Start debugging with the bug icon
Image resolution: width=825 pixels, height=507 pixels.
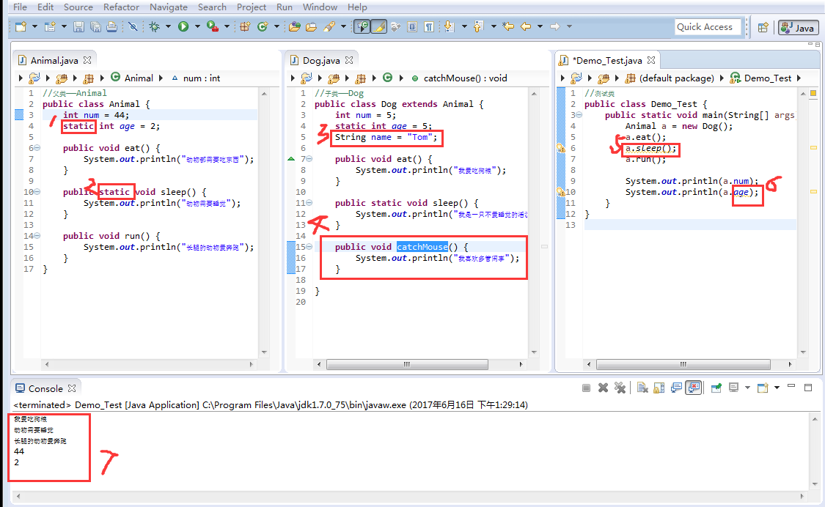(154, 26)
